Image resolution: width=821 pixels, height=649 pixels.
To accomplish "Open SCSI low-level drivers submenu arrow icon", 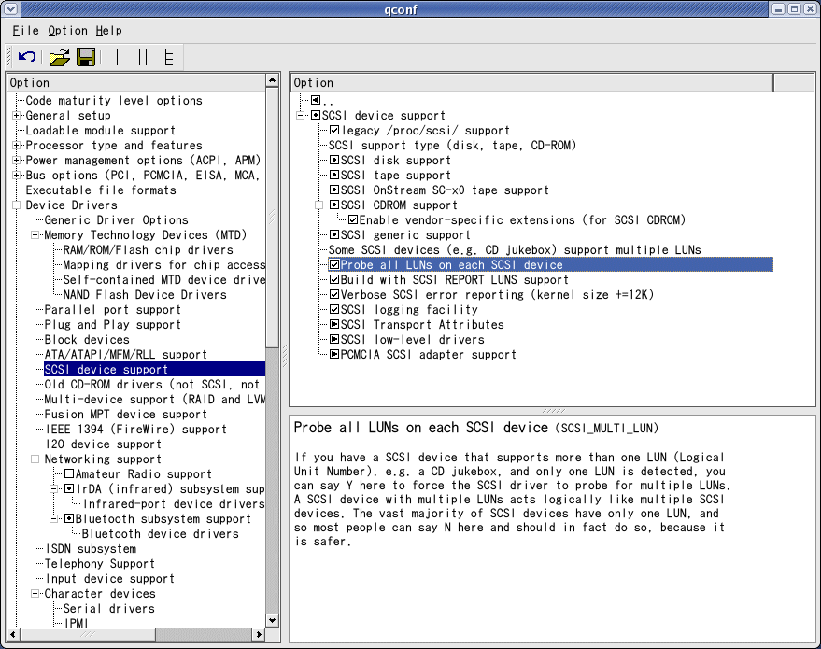I will pyautogui.click(x=334, y=339).
